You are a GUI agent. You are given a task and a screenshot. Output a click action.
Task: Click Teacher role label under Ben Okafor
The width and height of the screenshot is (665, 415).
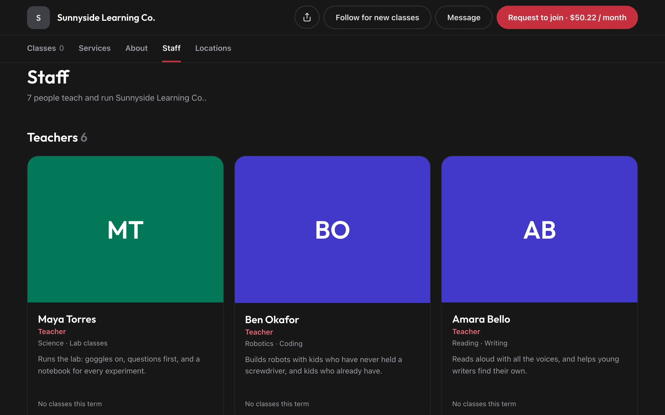tap(259, 332)
